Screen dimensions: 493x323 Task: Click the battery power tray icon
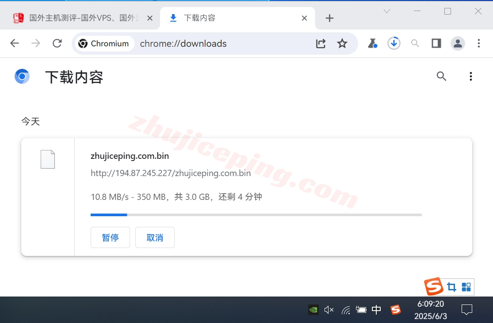click(x=361, y=310)
